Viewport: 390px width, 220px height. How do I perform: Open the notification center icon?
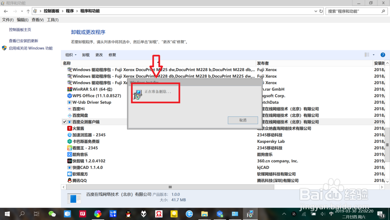coord(381,214)
